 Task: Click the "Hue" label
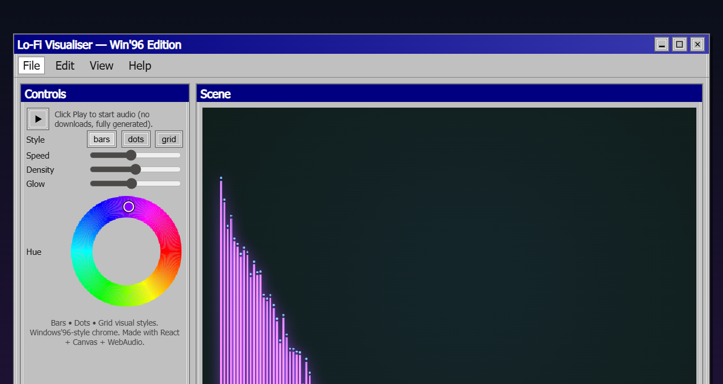pos(34,252)
